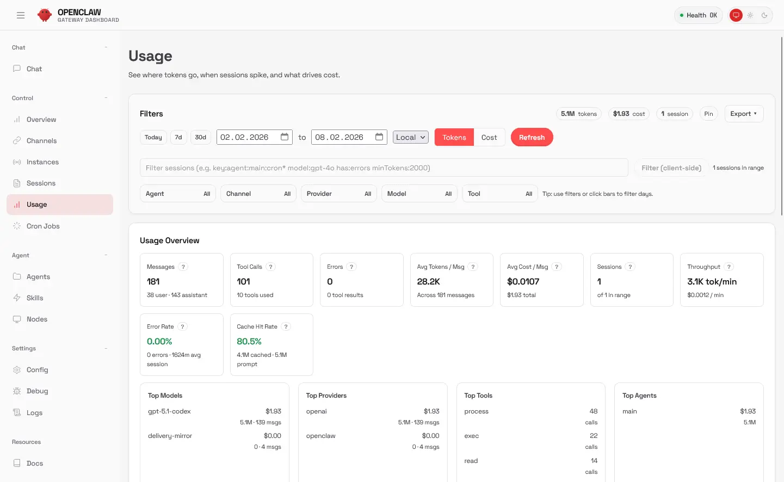Viewport: 784px width, 482px height.
Task: Switch to light theme sun icon
Action: 750,15
